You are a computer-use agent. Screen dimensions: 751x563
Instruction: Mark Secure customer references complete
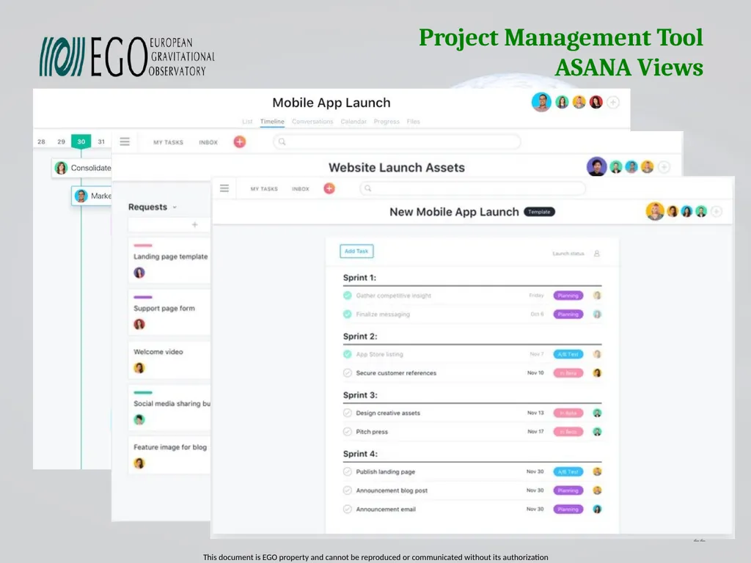point(347,373)
